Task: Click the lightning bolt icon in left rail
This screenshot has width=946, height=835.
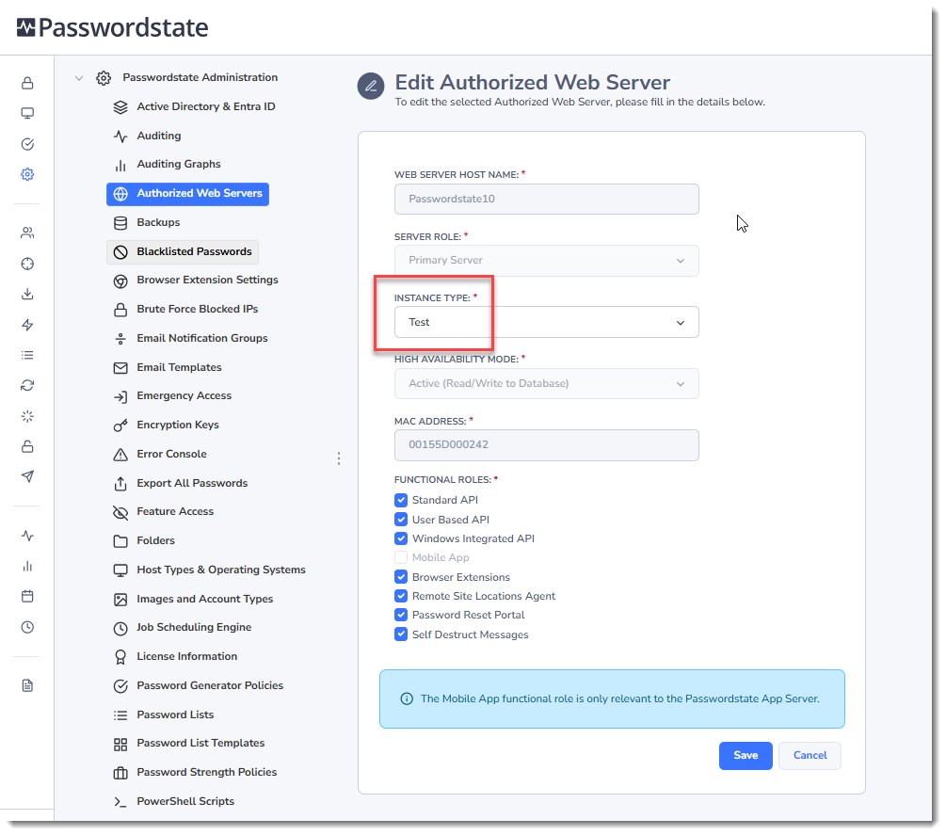Action: tap(27, 325)
